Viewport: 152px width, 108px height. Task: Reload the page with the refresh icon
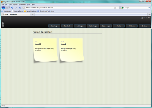12,8
